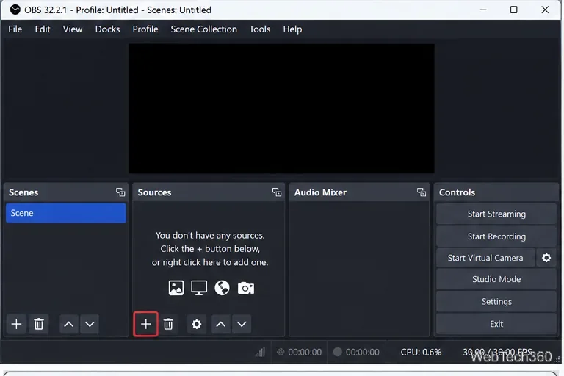Move scene up in Scenes toolbar

[x=69, y=324]
